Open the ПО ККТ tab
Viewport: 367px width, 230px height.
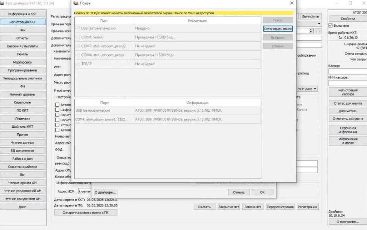(x=23, y=111)
